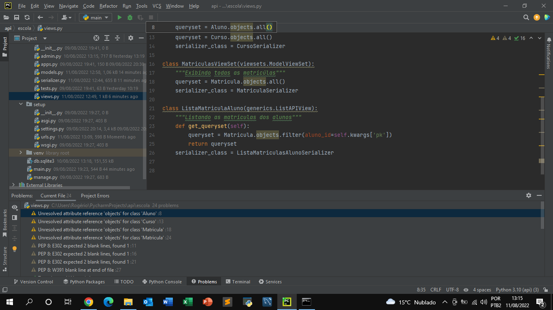Open the Version Control tool window

(33, 282)
